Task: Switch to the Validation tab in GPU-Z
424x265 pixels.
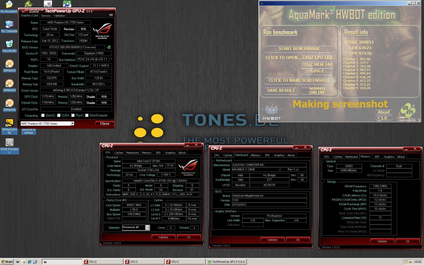Action: click(x=59, y=16)
